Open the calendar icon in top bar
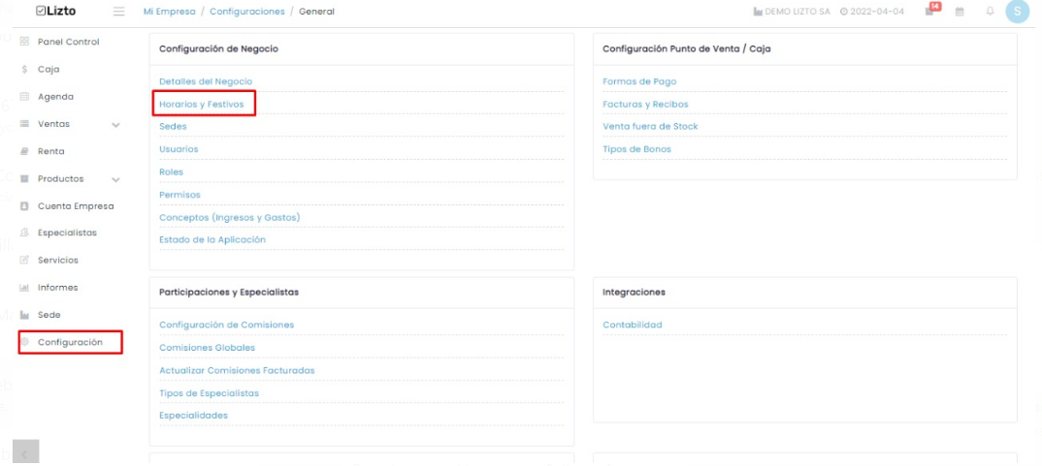 (960, 12)
